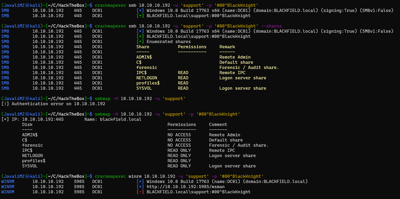
Task: Click the yellow 'Remote IPC' remark
Action: pyautogui.click(x=232, y=73)
